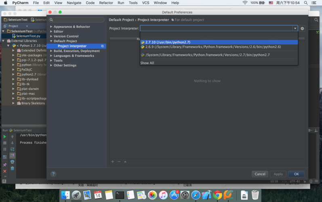Click the remove package minus icon
The height and width of the screenshot is (202, 322).
click(119, 162)
